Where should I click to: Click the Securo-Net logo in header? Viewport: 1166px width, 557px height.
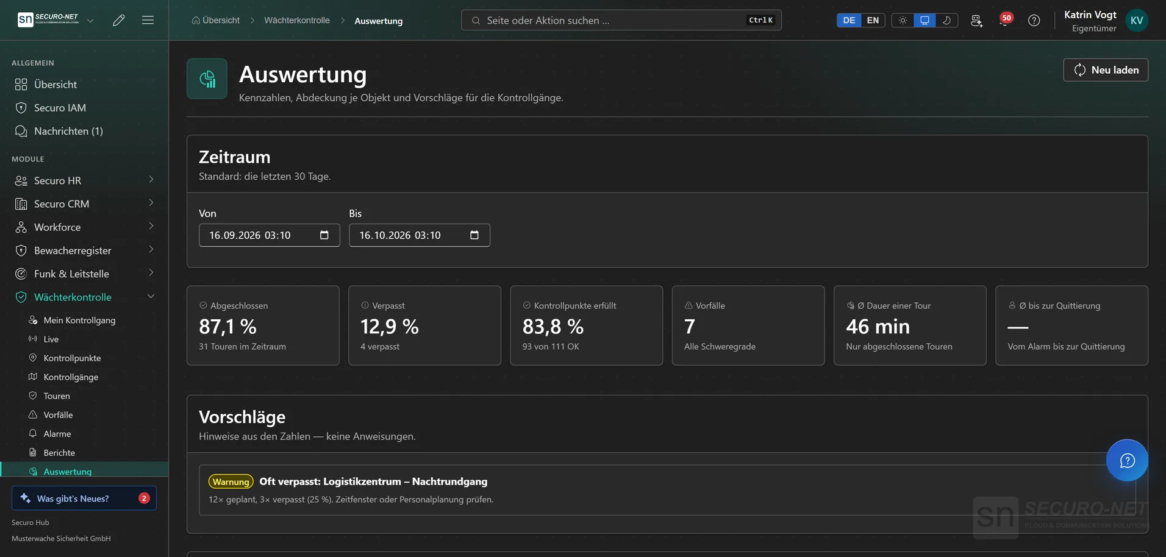(48, 20)
